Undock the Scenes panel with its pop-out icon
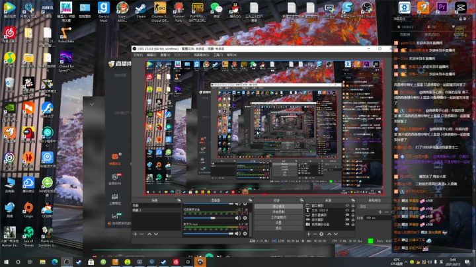 pyautogui.click(x=178, y=200)
